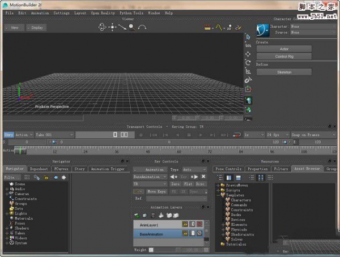Click the Zero button in Key Controls
340x257 pixels.
[x=175, y=184]
